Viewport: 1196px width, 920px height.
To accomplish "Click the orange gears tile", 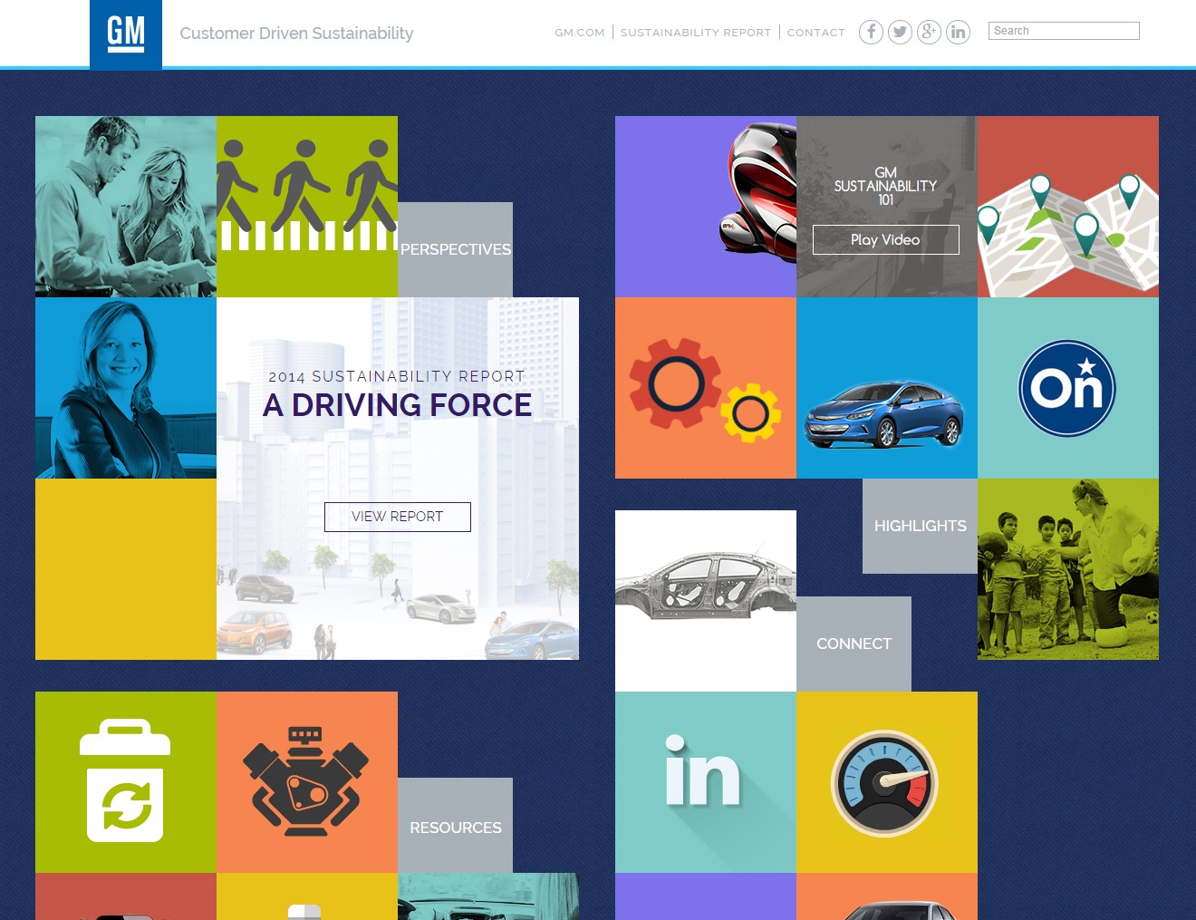I will coord(705,388).
